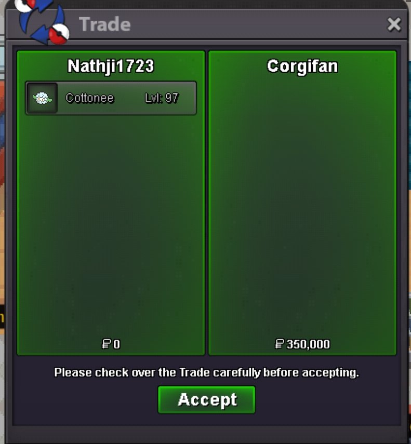This screenshot has width=411, height=444.
Task: Click the trade warning message text
Action: pos(206,372)
